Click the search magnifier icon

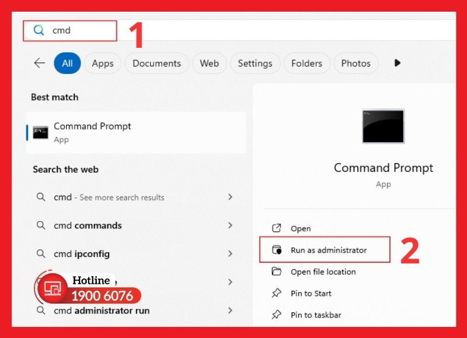[39, 30]
